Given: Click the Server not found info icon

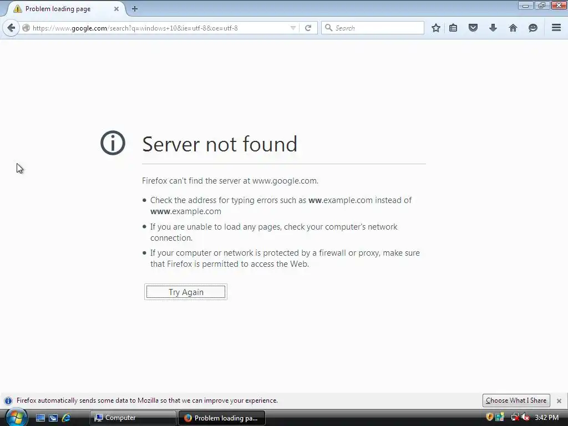Looking at the screenshot, I should pos(113,143).
